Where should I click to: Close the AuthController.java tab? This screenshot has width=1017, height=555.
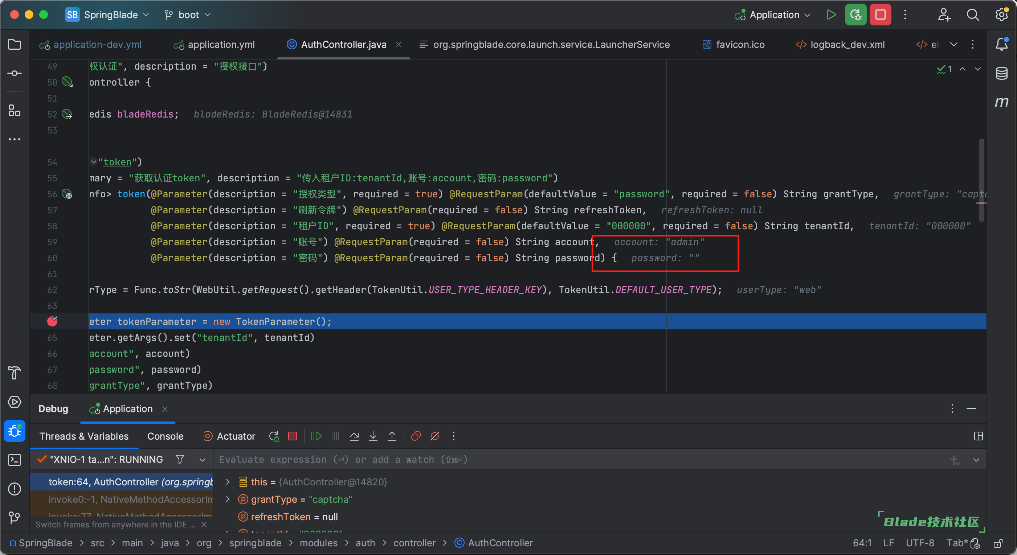coord(399,44)
